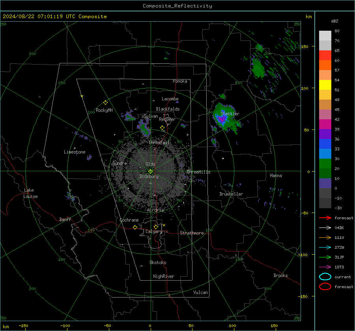This screenshot has height=331, width=355.
Task: Click the Drumheller label
Action: click(x=231, y=194)
